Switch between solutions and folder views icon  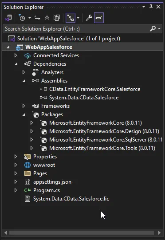point(8,18)
